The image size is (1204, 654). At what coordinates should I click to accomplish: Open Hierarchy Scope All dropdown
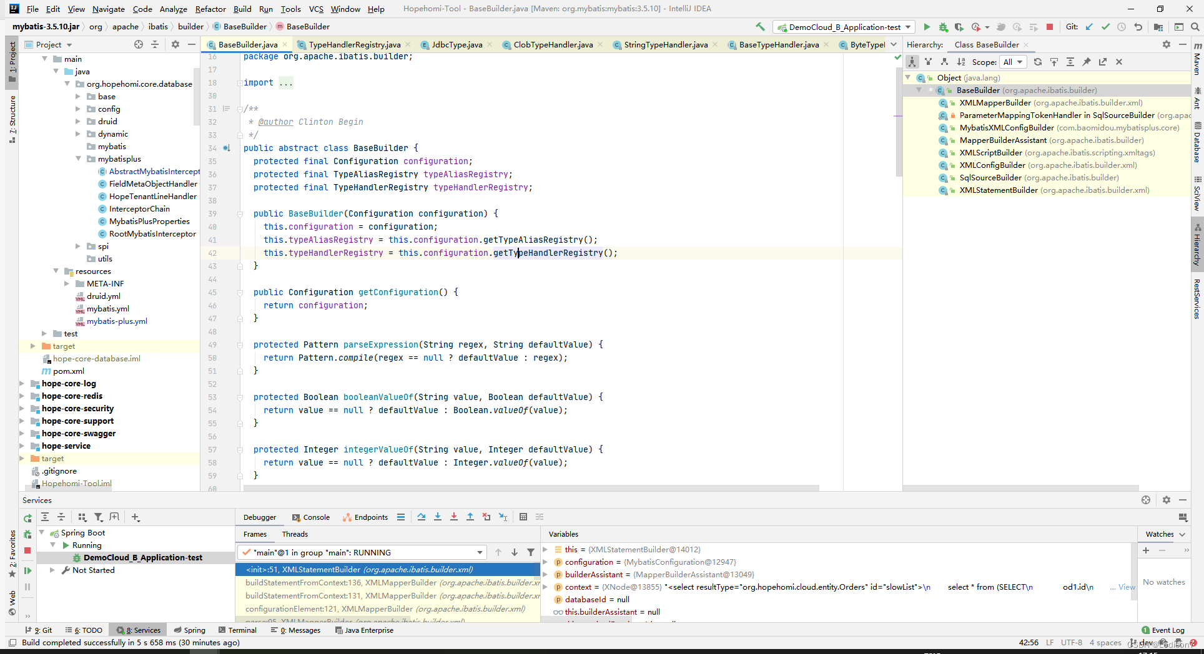coord(1013,62)
